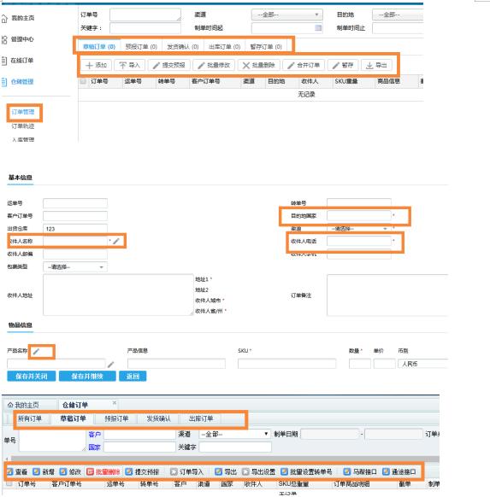
Task: Click 订单导入 in the bottom toolbar
Action: pos(186,471)
